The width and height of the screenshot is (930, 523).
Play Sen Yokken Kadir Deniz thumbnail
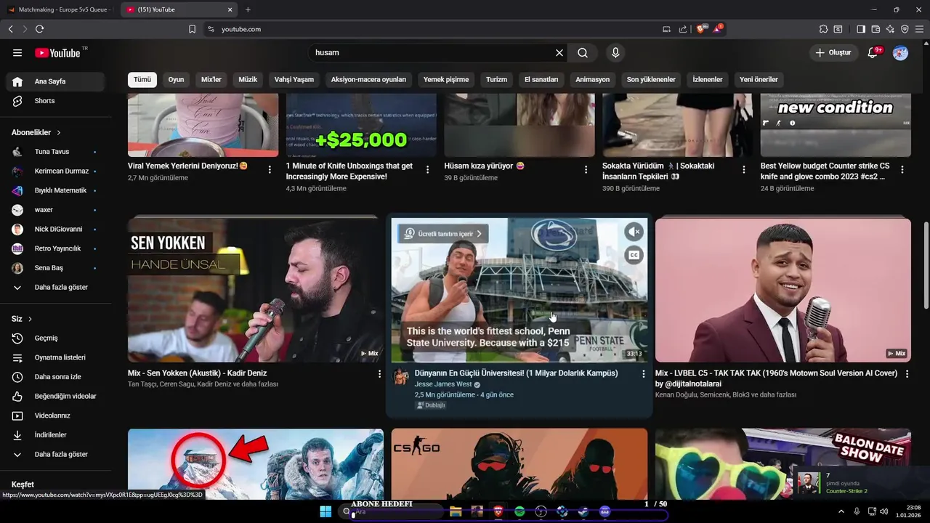(x=256, y=290)
